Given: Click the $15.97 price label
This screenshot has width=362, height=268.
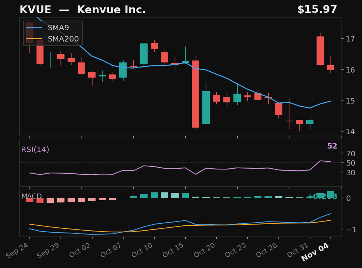Looking at the screenshot, I should point(317,9).
